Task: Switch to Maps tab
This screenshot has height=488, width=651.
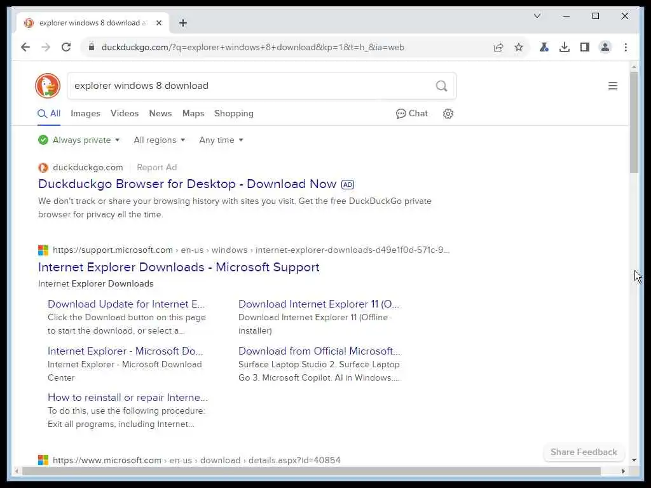Action: click(193, 114)
